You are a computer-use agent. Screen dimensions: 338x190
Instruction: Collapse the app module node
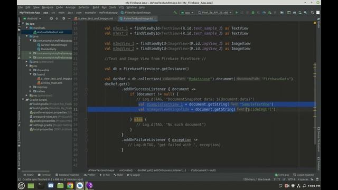[x=23, y=24]
